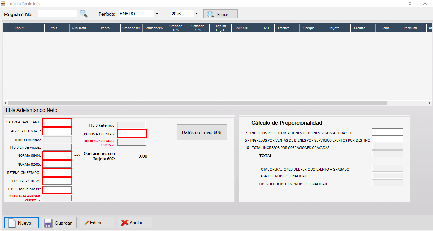The width and height of the screenshot is (433, 231).
Task: Click the Grabado 9% column header
Action: 154,28
